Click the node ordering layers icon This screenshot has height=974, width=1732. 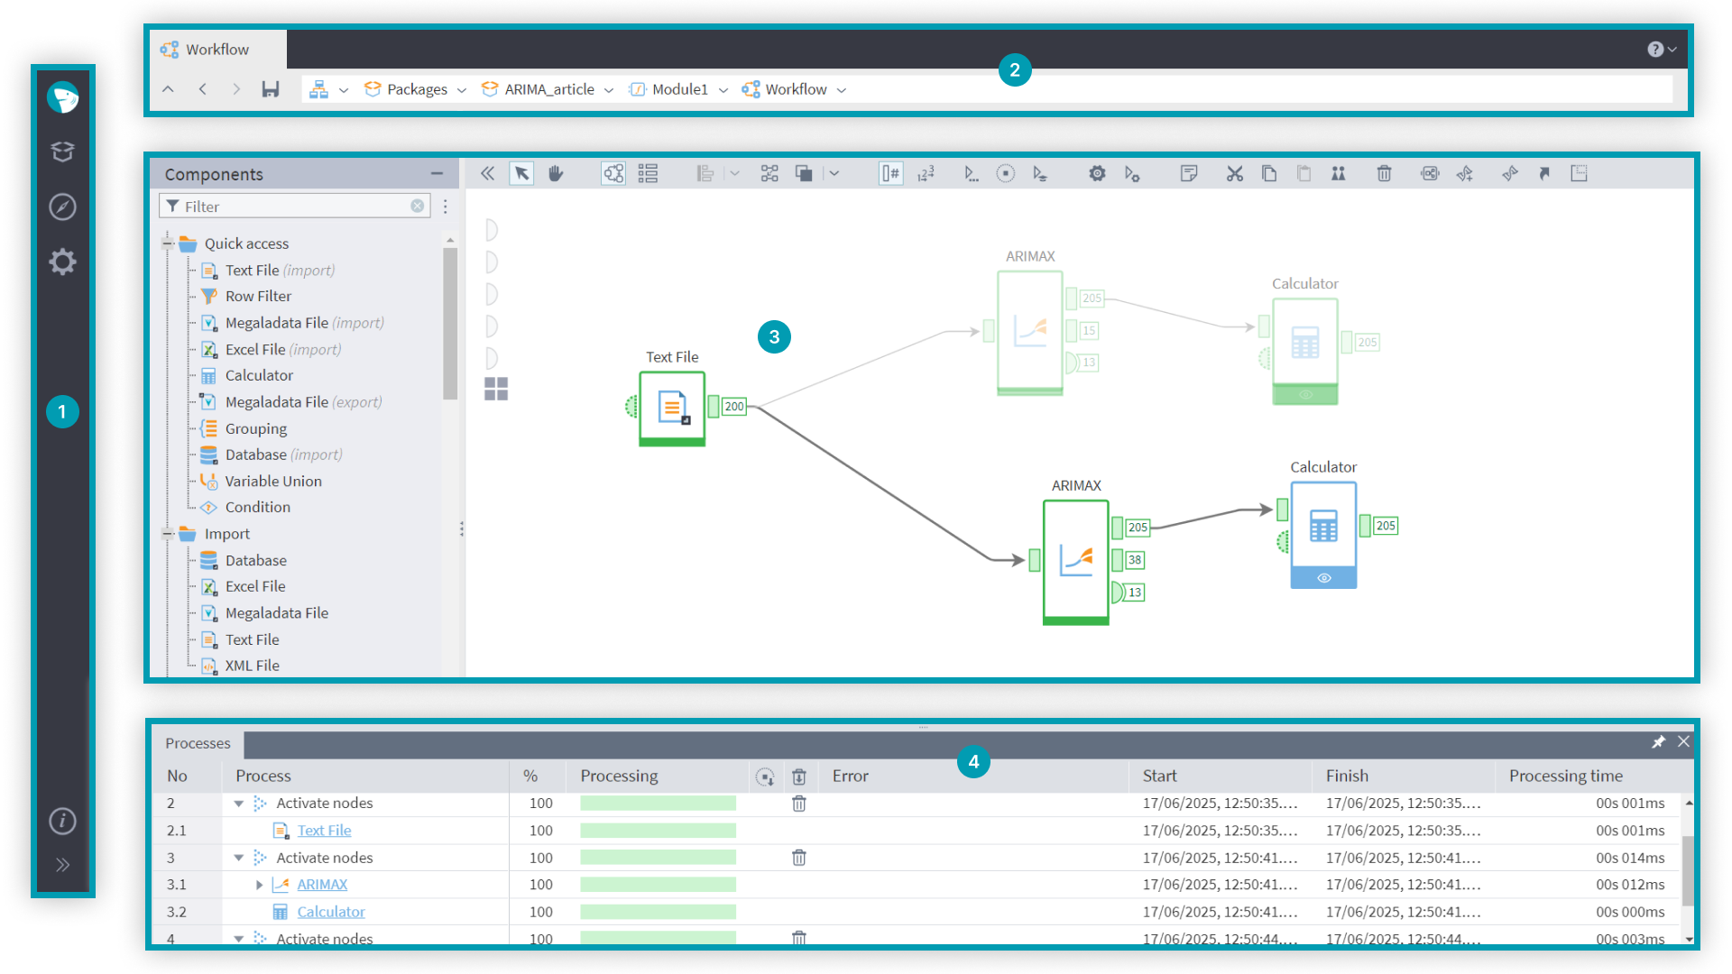coord(804,173)
